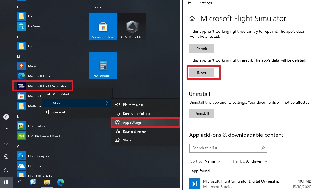322x190 pixels.
Task: Open the Filter by All drives dropdown
Action: click(249, 161)
